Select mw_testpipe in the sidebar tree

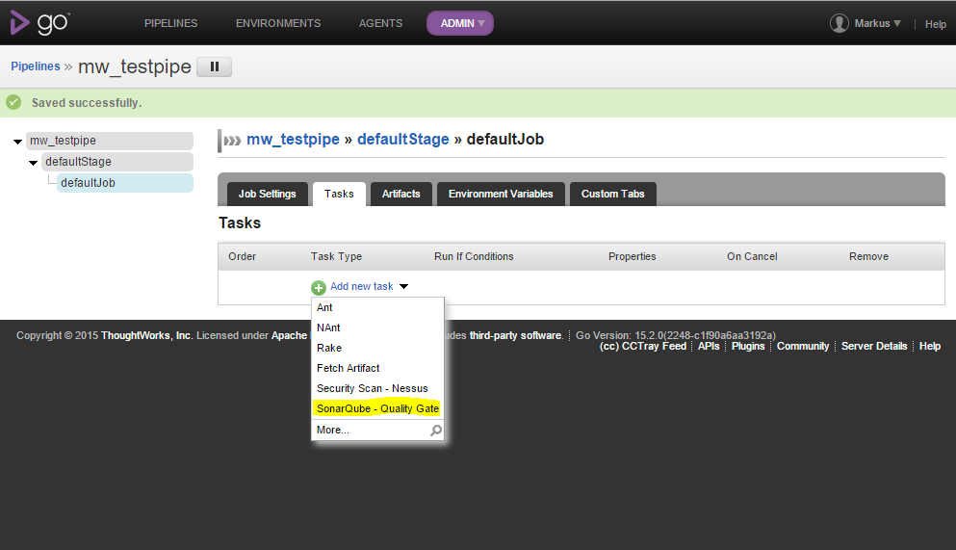click(x=110, y=141)
